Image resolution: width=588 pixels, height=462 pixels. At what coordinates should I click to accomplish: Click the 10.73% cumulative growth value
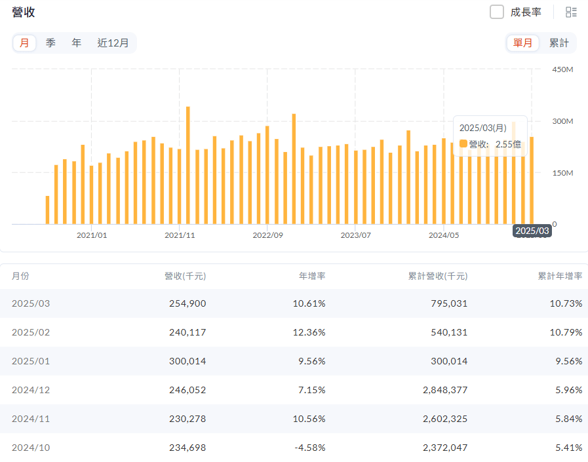[x=566, y=303]
